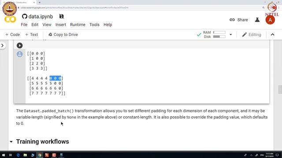This screenshot has height=158, width=282.
Task: Close the Colaboratory browser tab
Action: [34, 3]
